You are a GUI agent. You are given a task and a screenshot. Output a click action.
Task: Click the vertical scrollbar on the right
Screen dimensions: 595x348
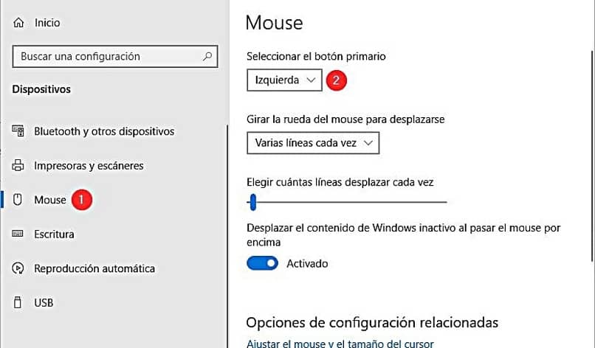point(591,155)
